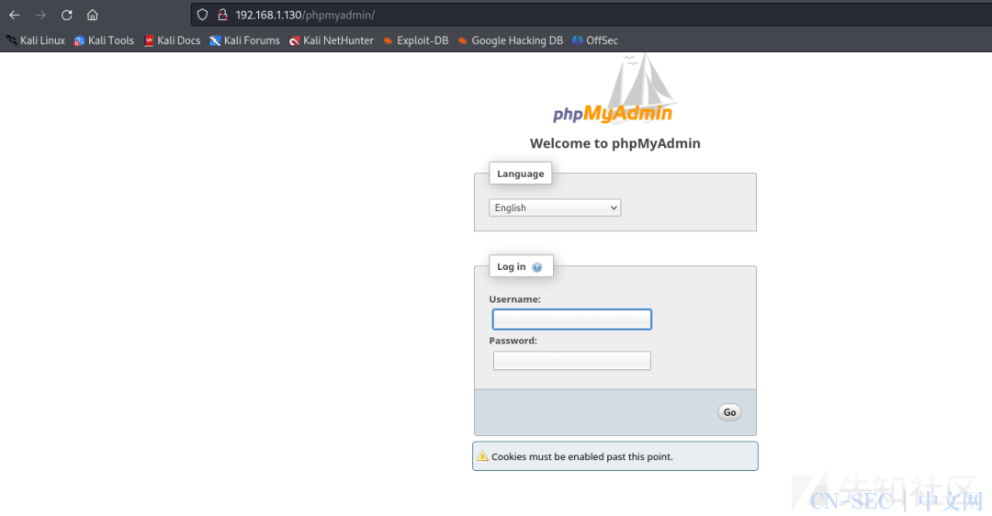Open the Kali Docs bookmark
Image resolution: width=992 pixels, height=516 pixels.
pyautogui.click(x=172, y=40)
